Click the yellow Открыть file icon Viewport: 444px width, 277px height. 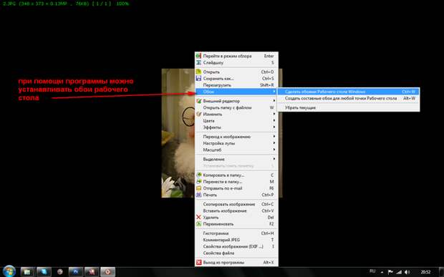(x=199, y=72)
